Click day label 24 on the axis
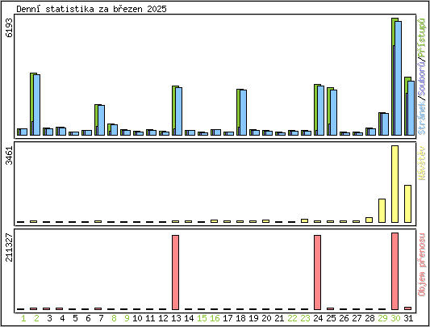 318,318
